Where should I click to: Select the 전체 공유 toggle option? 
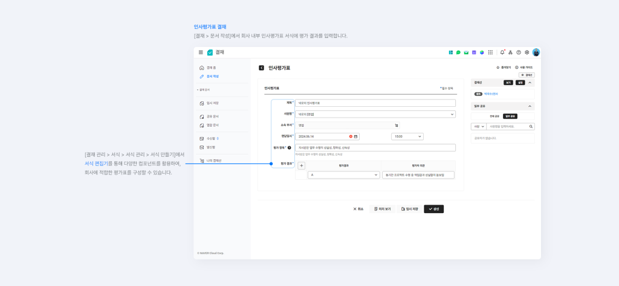[494, 116]
